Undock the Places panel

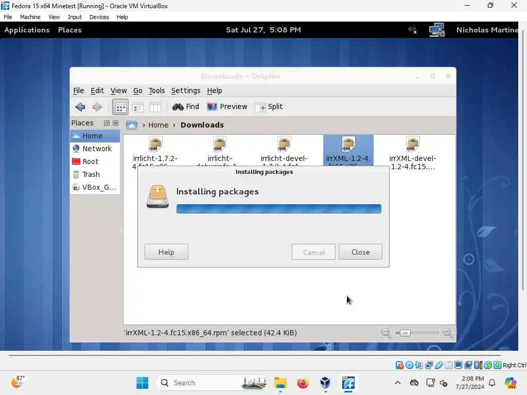pyautogui.click(x=107, y=123)
